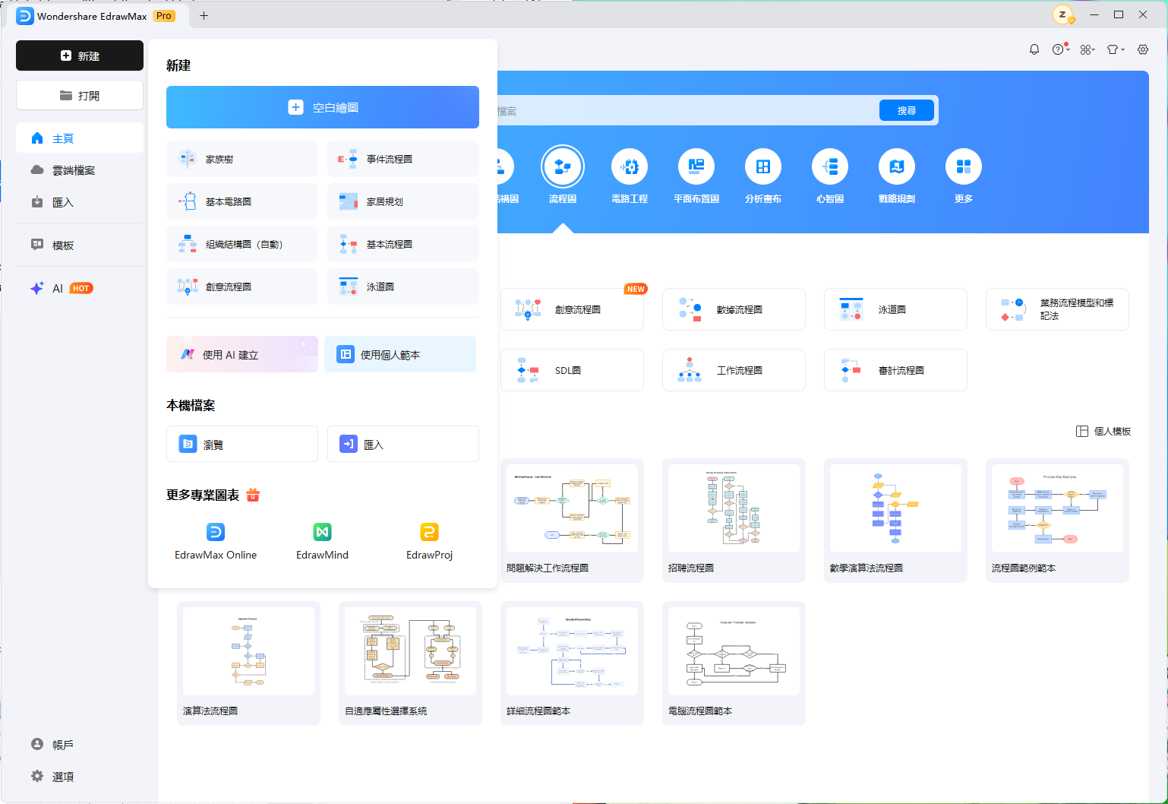Click 使用 AI 建立 button

(242, 354)
